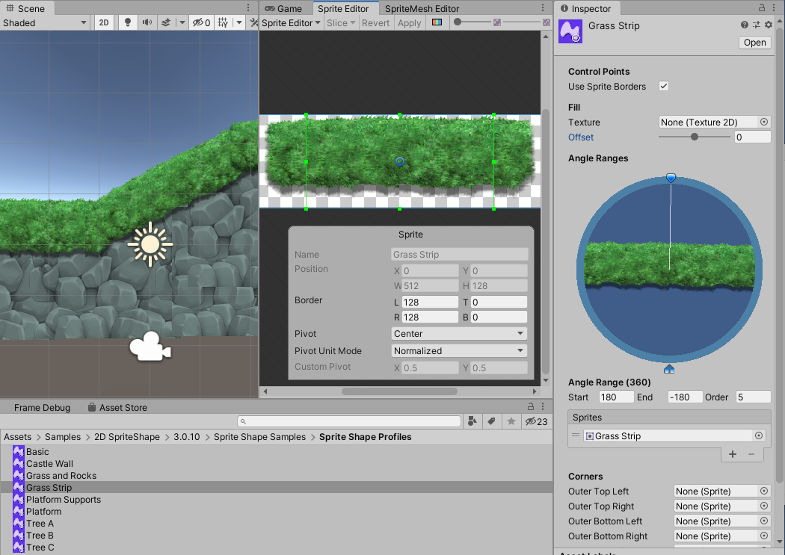Add a sprite with the plus button

click(x=732, y=454)
